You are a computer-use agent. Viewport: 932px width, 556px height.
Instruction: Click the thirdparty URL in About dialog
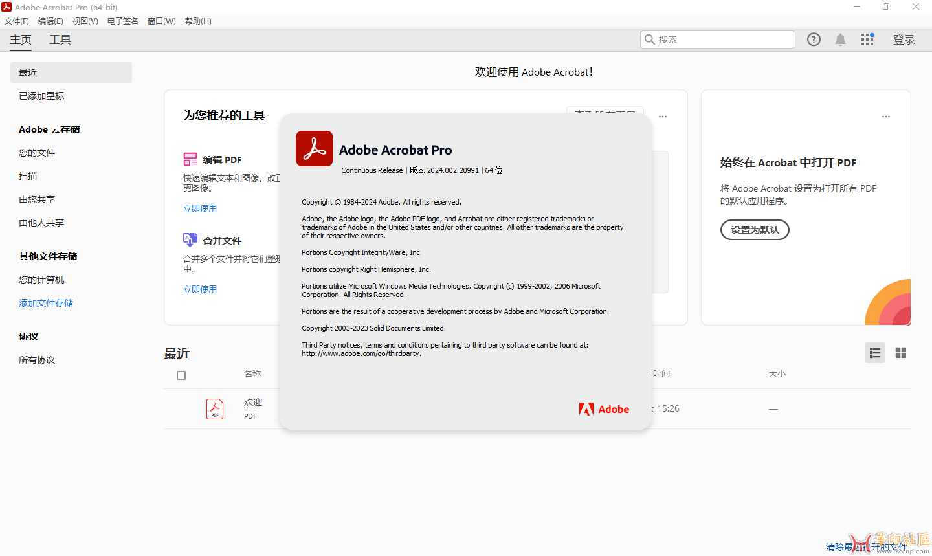361,353
